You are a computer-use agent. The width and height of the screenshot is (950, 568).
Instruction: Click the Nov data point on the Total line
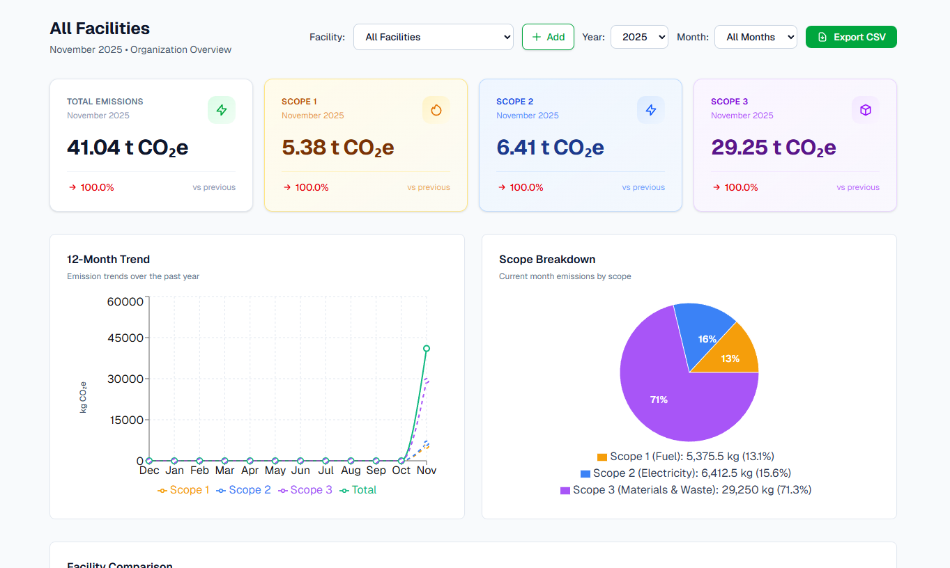coord(426,347)
